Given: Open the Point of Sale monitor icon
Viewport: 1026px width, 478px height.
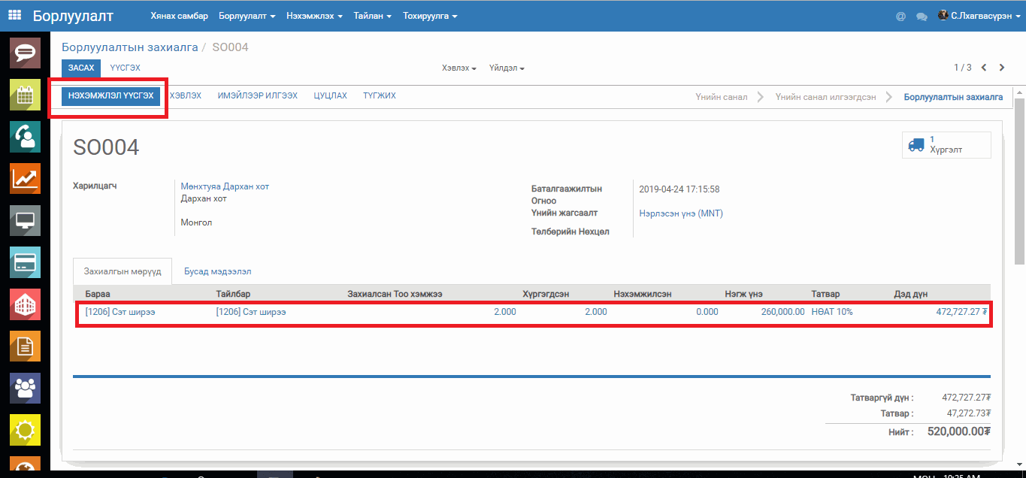Looking at the screenshot, I should pos(25,221).
